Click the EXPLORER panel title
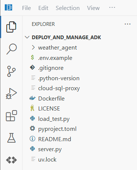 pyautogui.click(x=43, y=24)
